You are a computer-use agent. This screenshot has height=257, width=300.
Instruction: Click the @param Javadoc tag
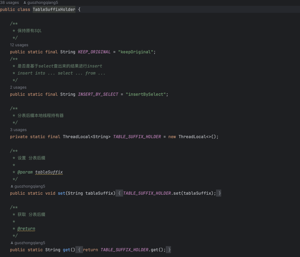pyautogui.click(x=25, y=172)
